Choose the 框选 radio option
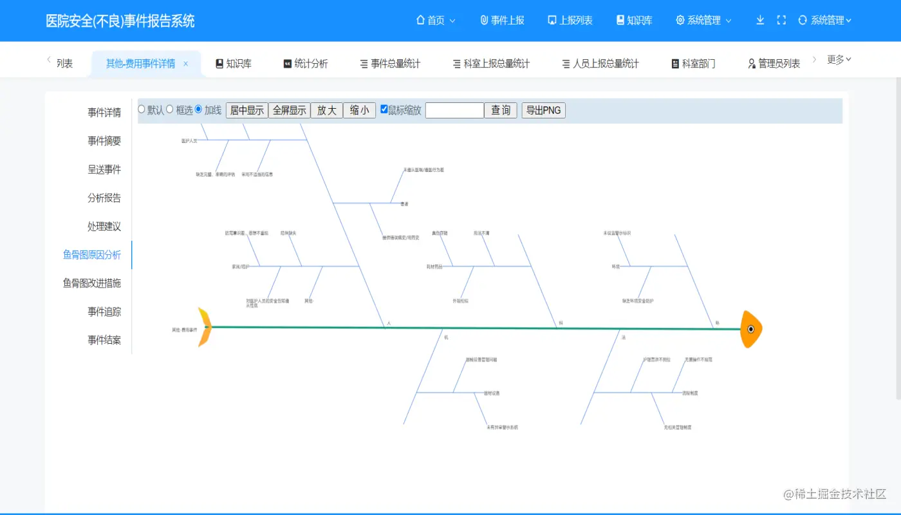Screen dimensions: 901x515 (x=169, y=109)
